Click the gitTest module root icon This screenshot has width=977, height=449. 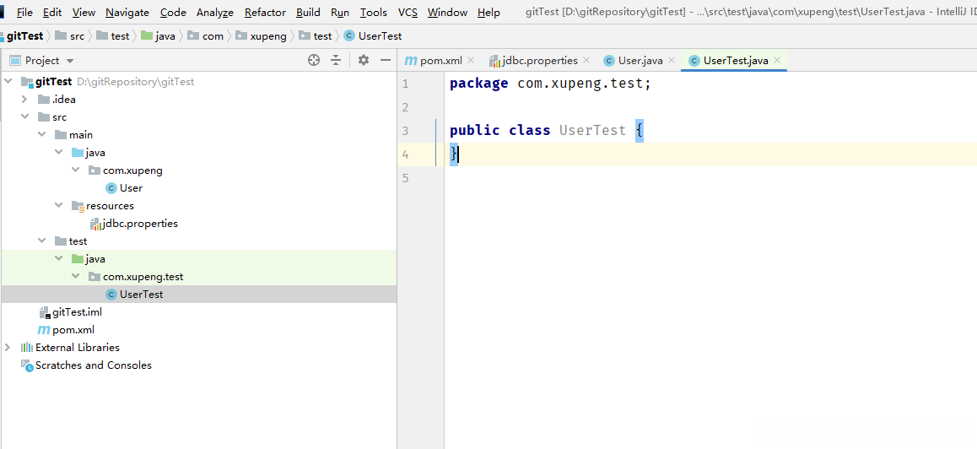(27, 82)
